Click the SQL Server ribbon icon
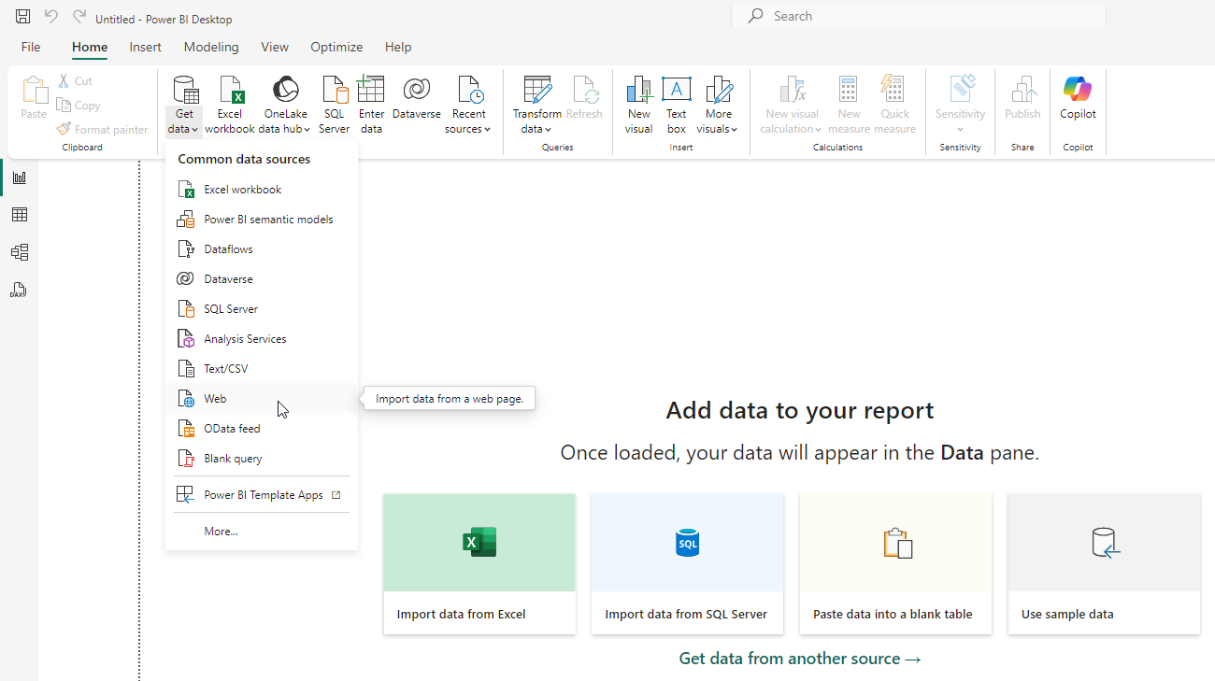1215x681 pixels. tap(334, 105)
